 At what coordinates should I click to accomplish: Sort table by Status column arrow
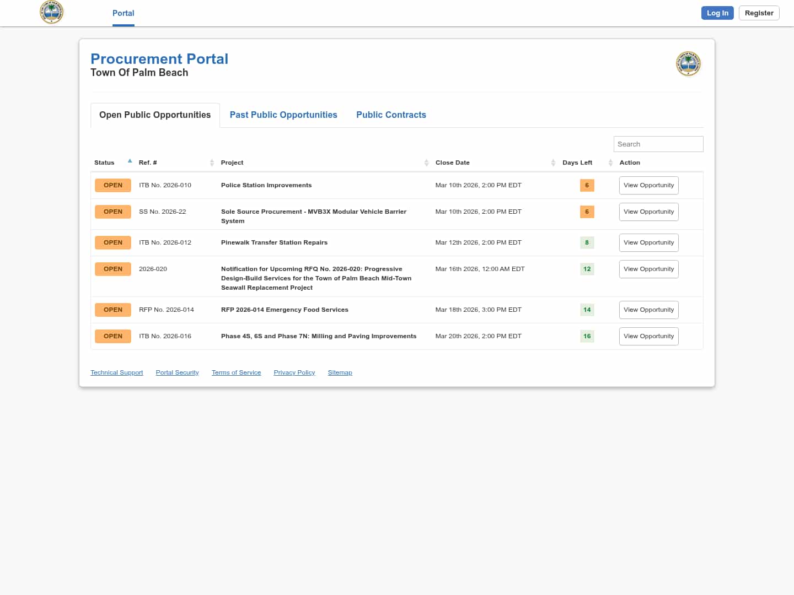pyautogui.click(x=130, y=162)
